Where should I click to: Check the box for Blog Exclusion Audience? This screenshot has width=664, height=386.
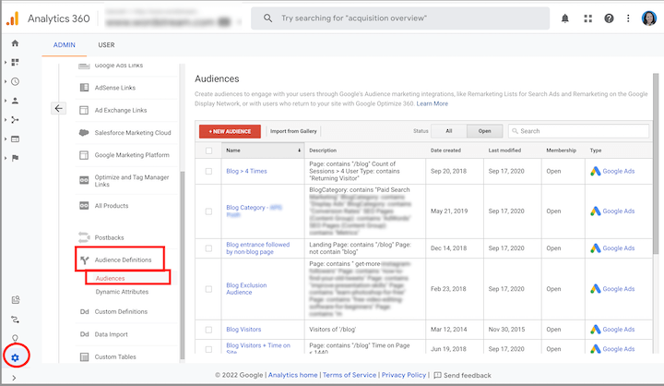(x=208, y=289)
